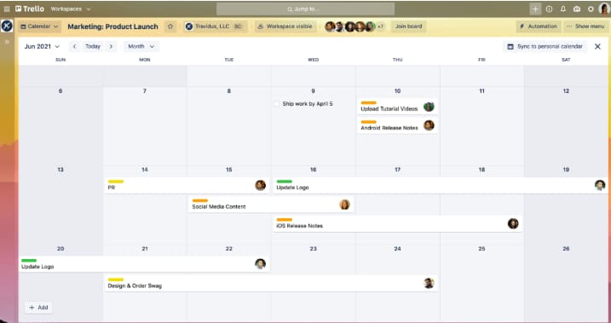Open the account profile avatar
Screen dimensions: 611x323
[x=604, y=9]
